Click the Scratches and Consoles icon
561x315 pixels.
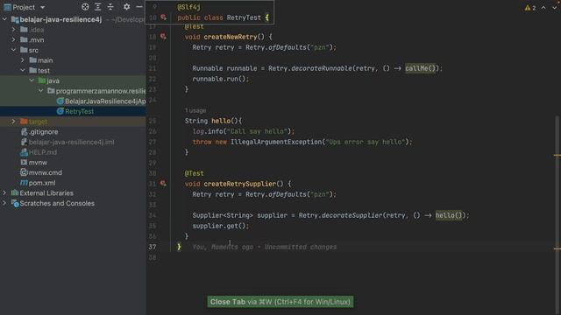coord(15,203)
